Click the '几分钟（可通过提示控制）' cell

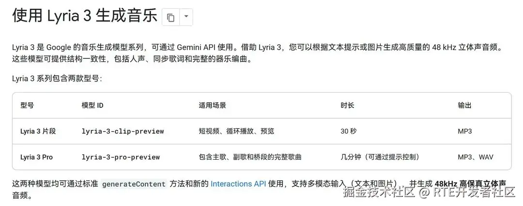tap(380, 157)
